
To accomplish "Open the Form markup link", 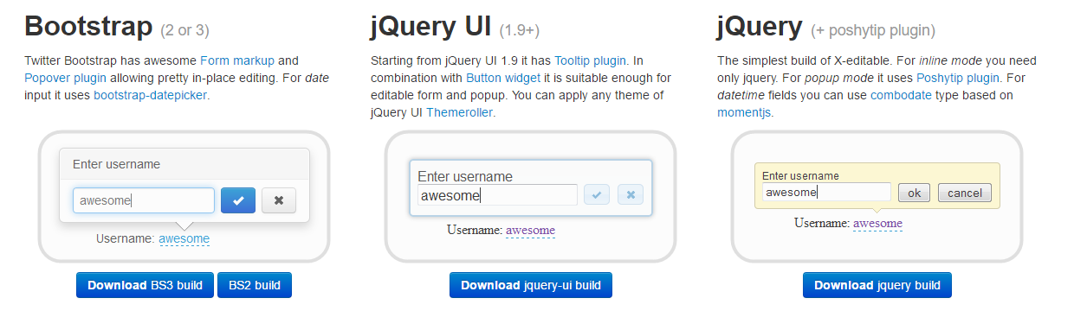I will (x=237, y=61).
